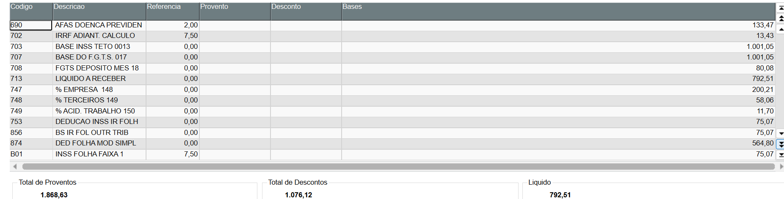Screen dimensions: 784x199
Task: Click the page-up double arrow icon
Action: (781, 19)
